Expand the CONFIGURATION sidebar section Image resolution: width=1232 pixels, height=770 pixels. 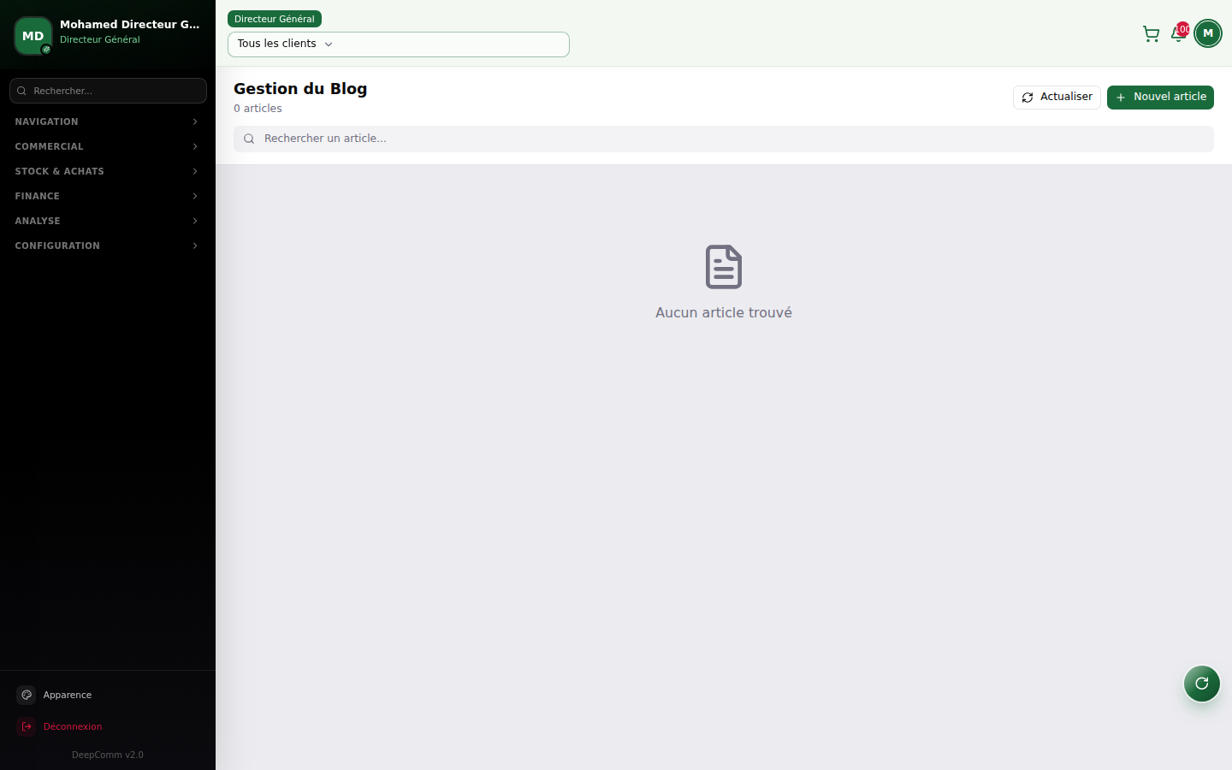(108, 246)
